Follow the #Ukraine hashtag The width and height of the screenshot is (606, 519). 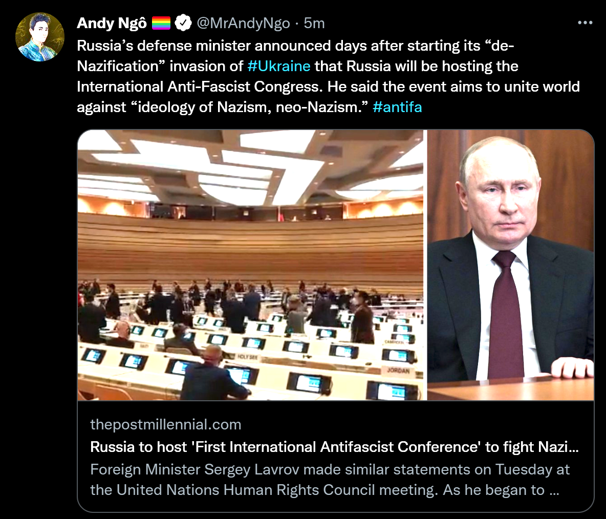278,66
